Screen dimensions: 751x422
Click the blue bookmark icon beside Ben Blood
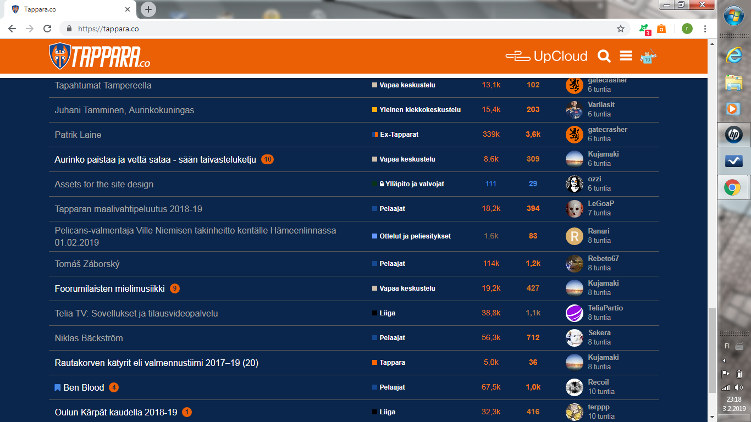pyautogui.click(x=58, y=388)
